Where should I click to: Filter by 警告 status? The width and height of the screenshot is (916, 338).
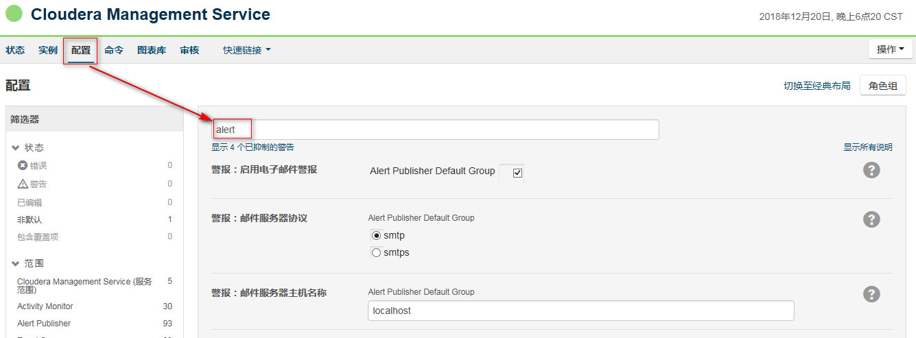pos(38,184)
